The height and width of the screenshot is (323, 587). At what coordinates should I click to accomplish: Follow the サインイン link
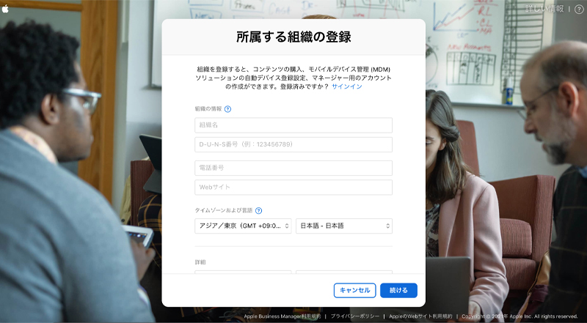click(x=347, y=86)
